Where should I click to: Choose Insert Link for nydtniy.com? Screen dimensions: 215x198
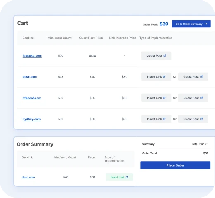[x=156, y=119]
